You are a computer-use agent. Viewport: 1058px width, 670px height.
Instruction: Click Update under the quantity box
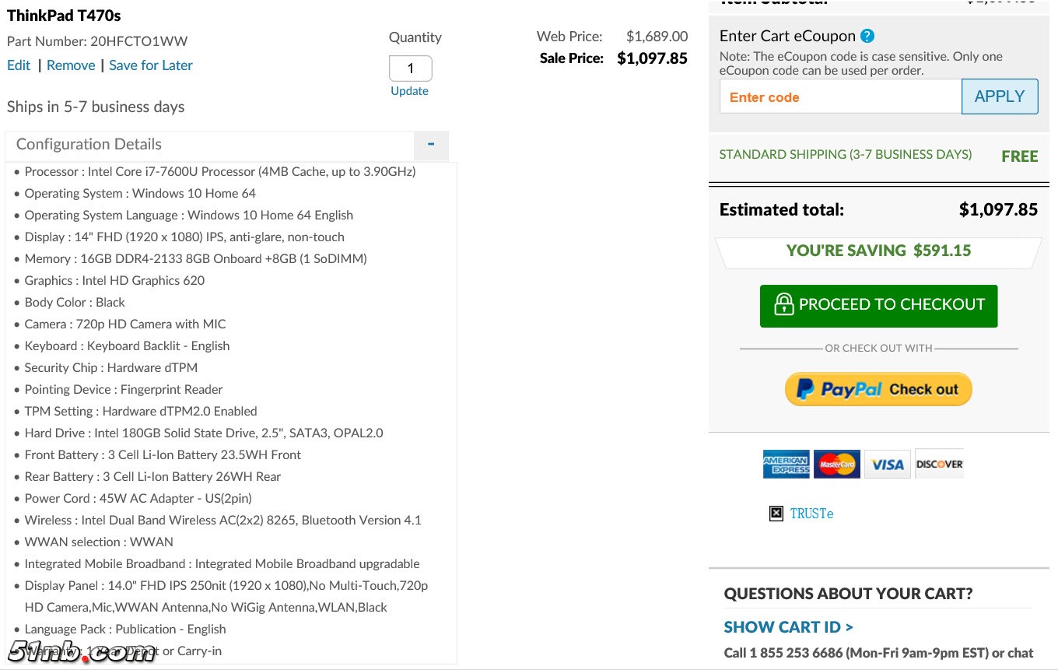[410, 91]
